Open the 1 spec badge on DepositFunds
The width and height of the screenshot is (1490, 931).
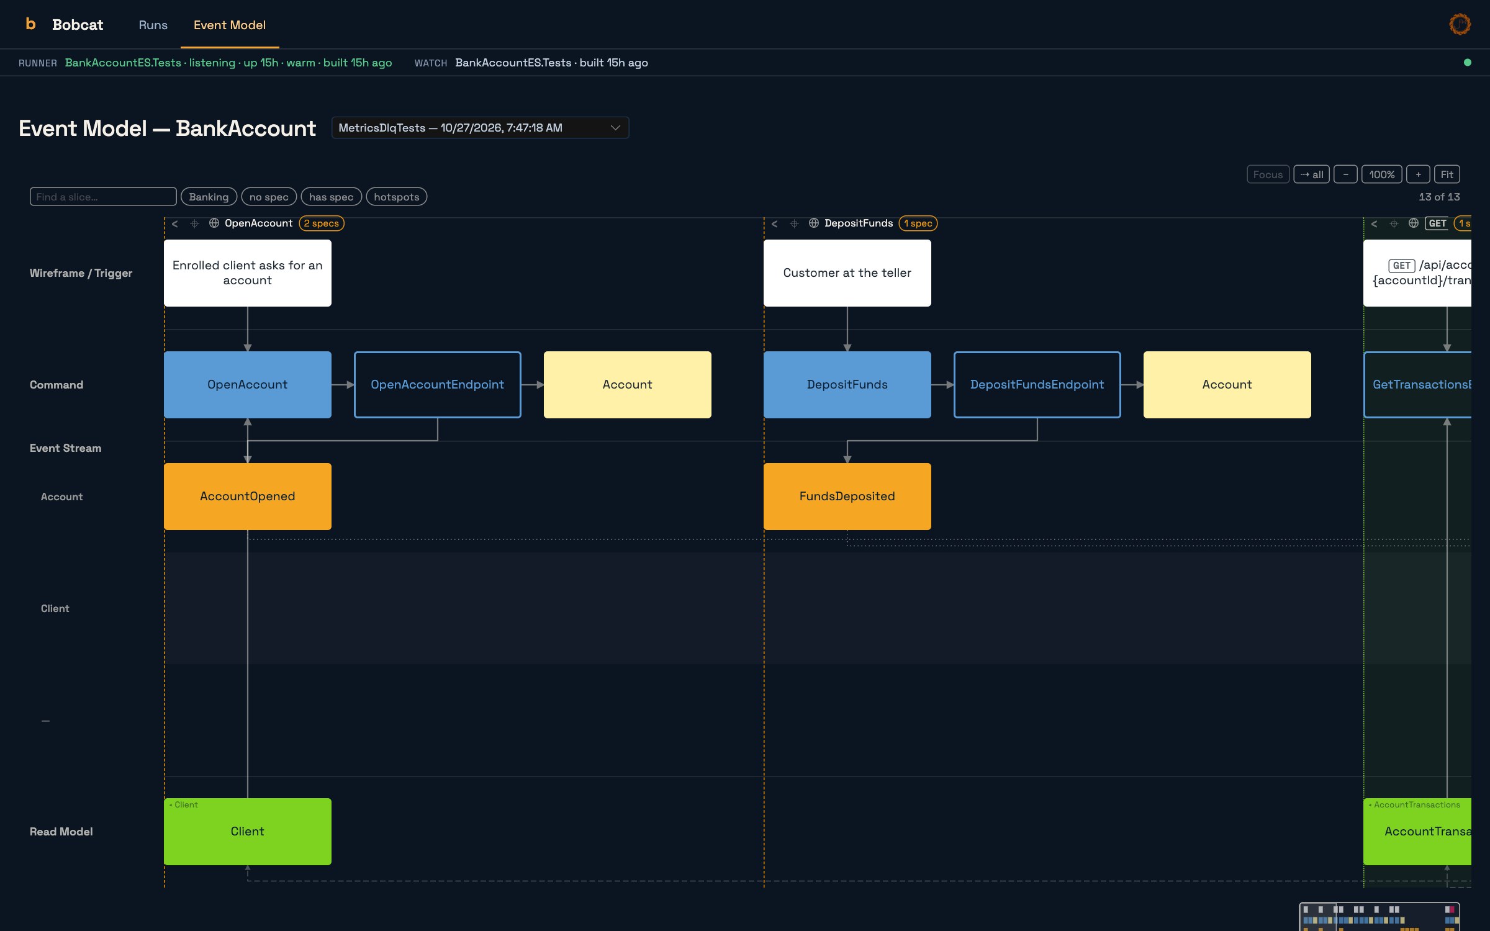click(x=918, y=223)
